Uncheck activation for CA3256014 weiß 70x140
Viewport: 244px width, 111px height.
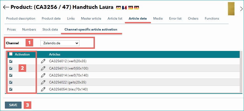11,75
